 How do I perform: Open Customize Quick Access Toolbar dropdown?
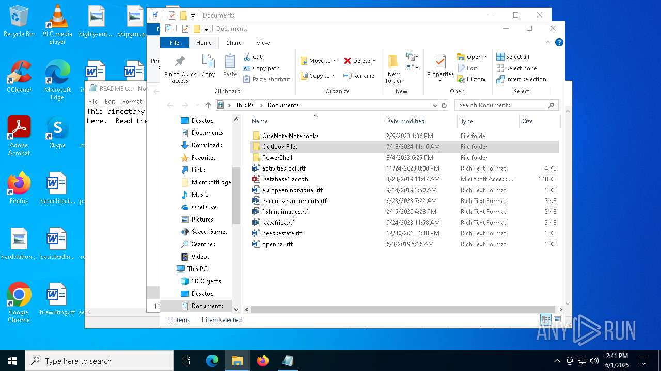pyautogui.click(x=206, y=29)
